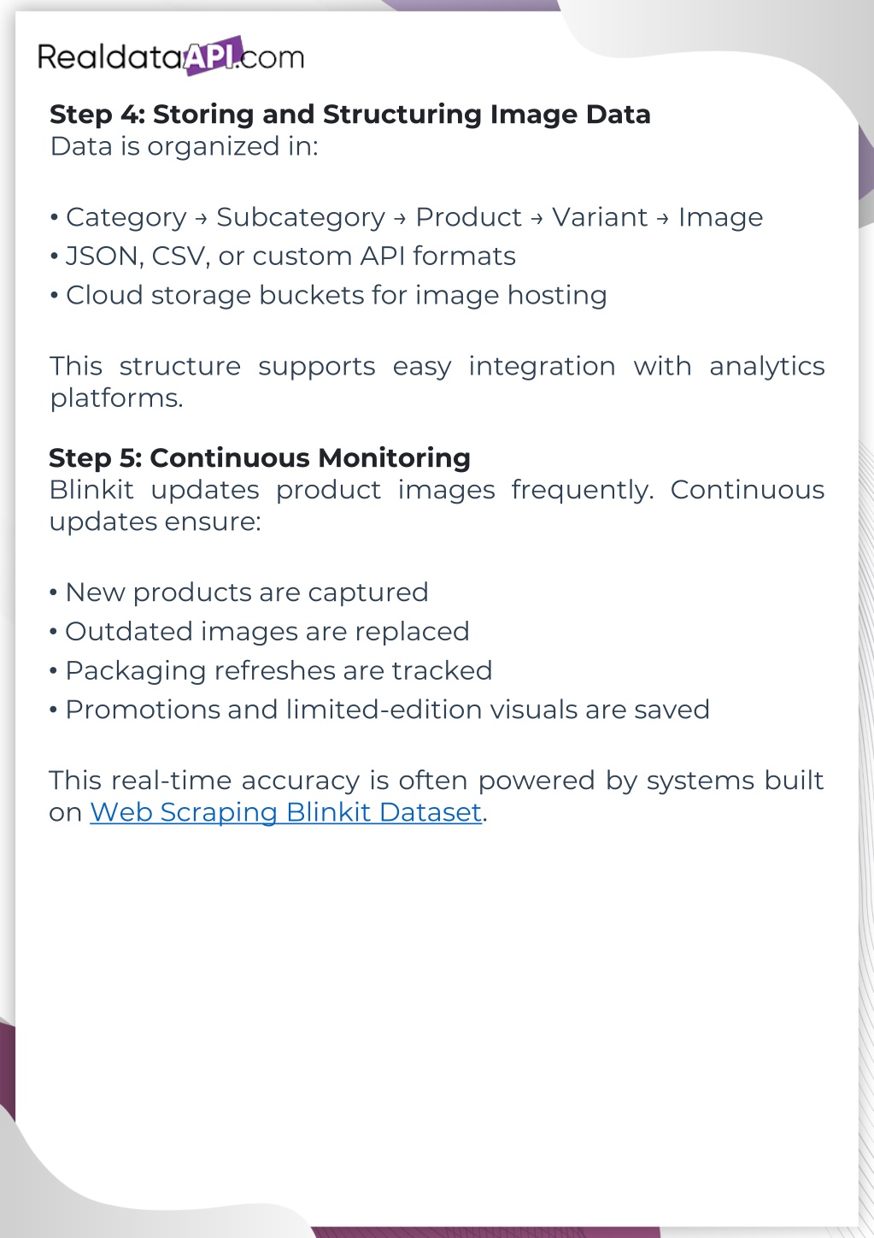Click the arrow between Subcategory and Product
The image size is (874, 1238).
point(400,219)
